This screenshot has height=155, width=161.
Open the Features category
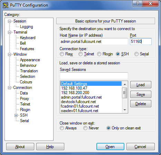27,49
